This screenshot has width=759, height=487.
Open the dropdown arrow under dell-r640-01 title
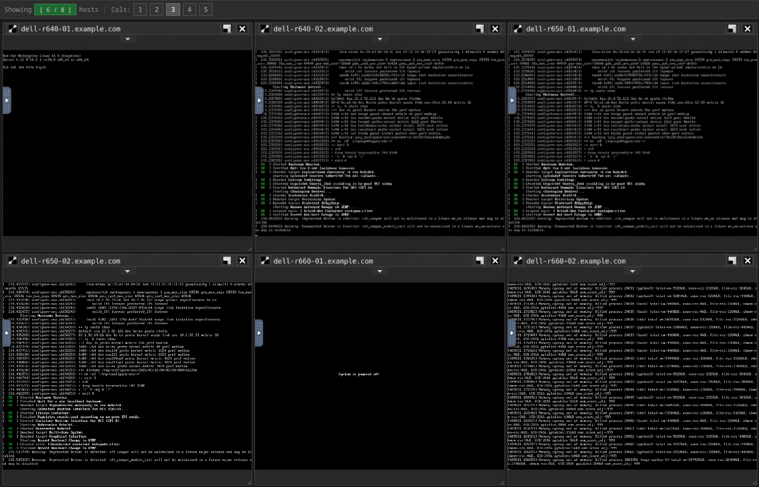pos(127,39)
